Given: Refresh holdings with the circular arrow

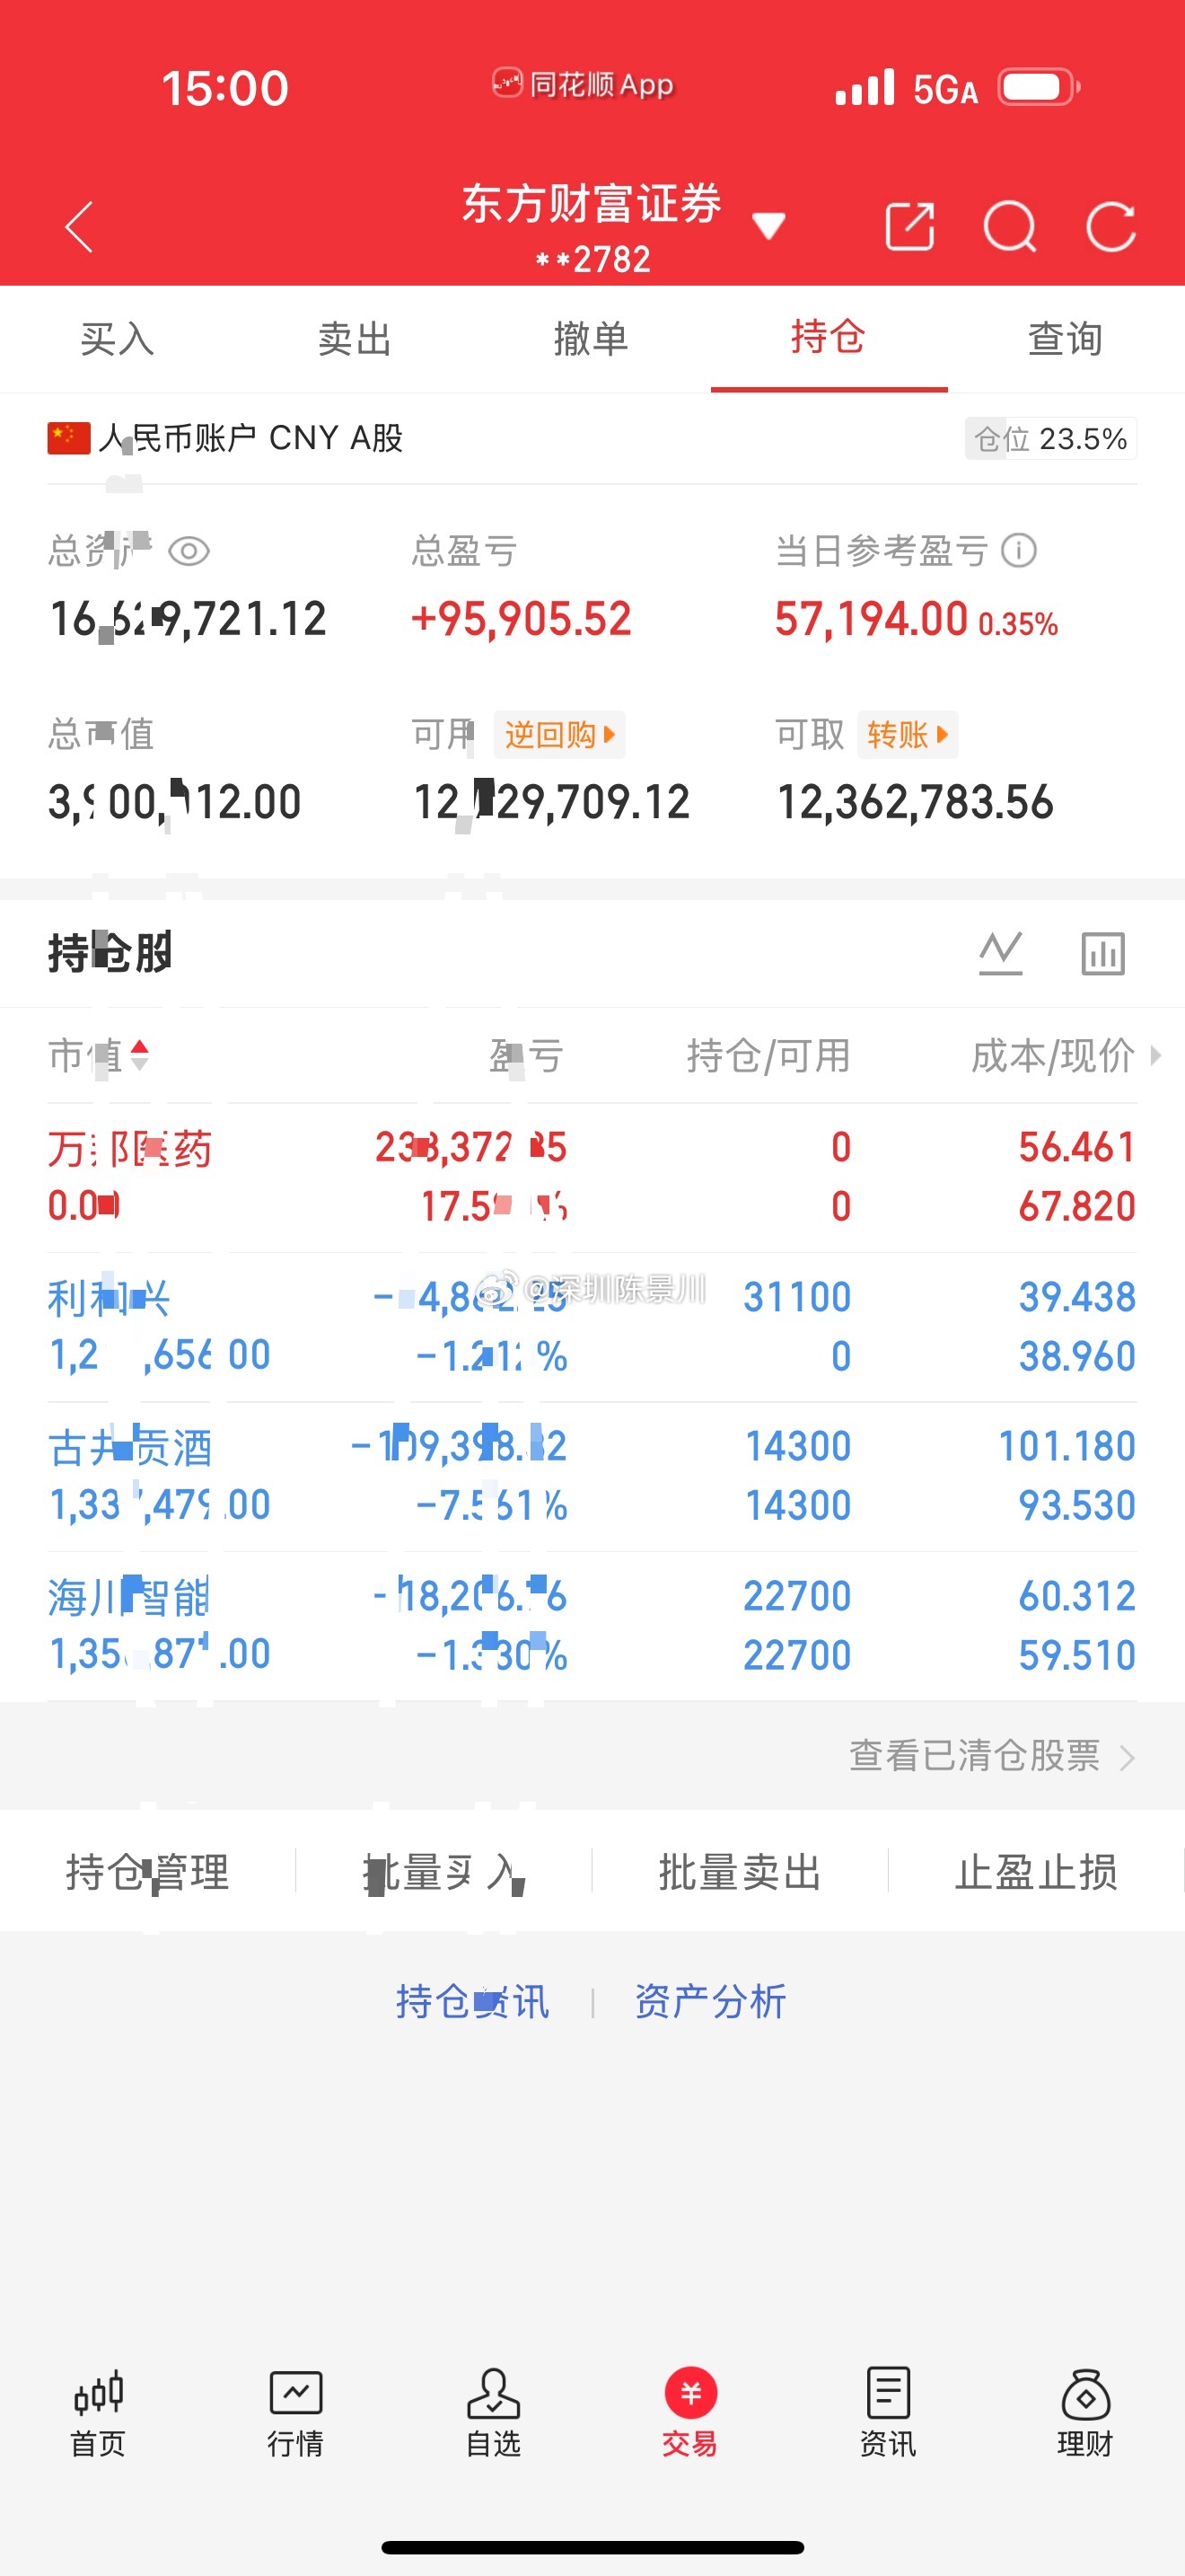Looking at the screenshot, I should (x=1111, y=227).
